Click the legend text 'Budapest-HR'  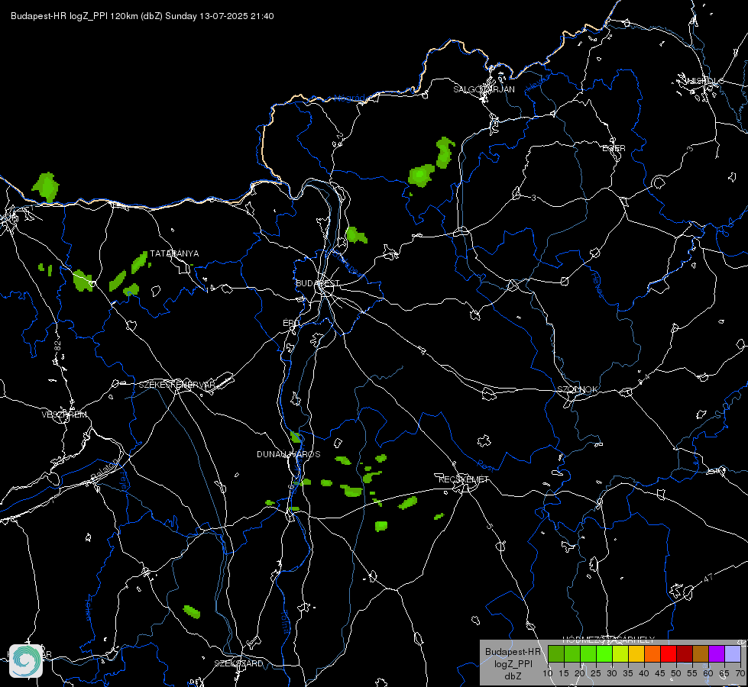513,651
